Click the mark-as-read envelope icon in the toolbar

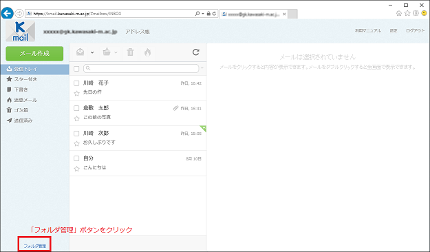tap(80, 52)
